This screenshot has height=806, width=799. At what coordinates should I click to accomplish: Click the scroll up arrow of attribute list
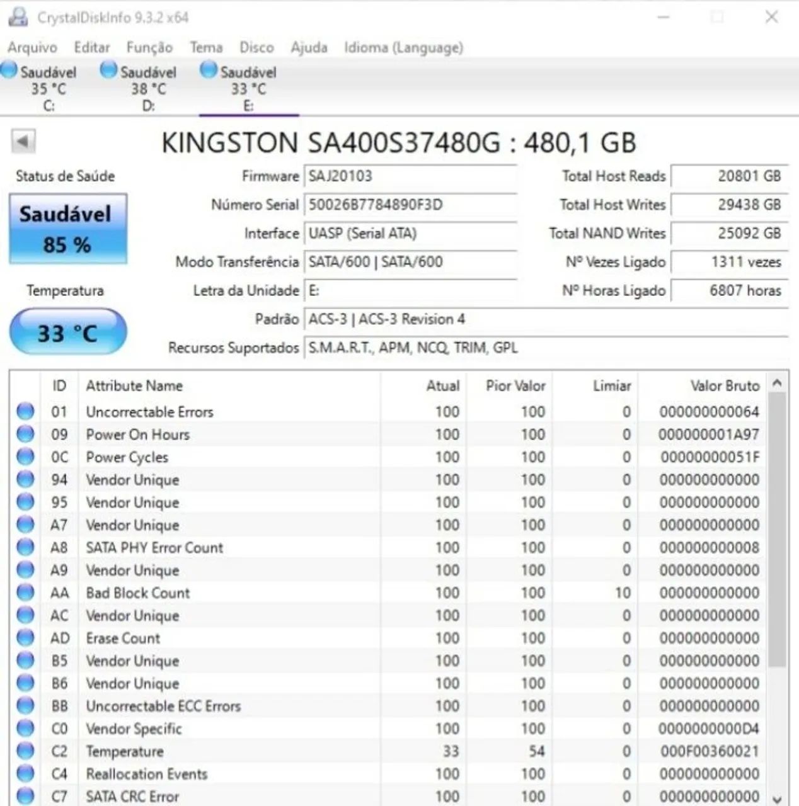point(778,383)
